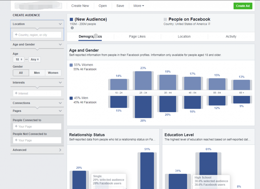Click the 61% education level bar

[208, 164]
